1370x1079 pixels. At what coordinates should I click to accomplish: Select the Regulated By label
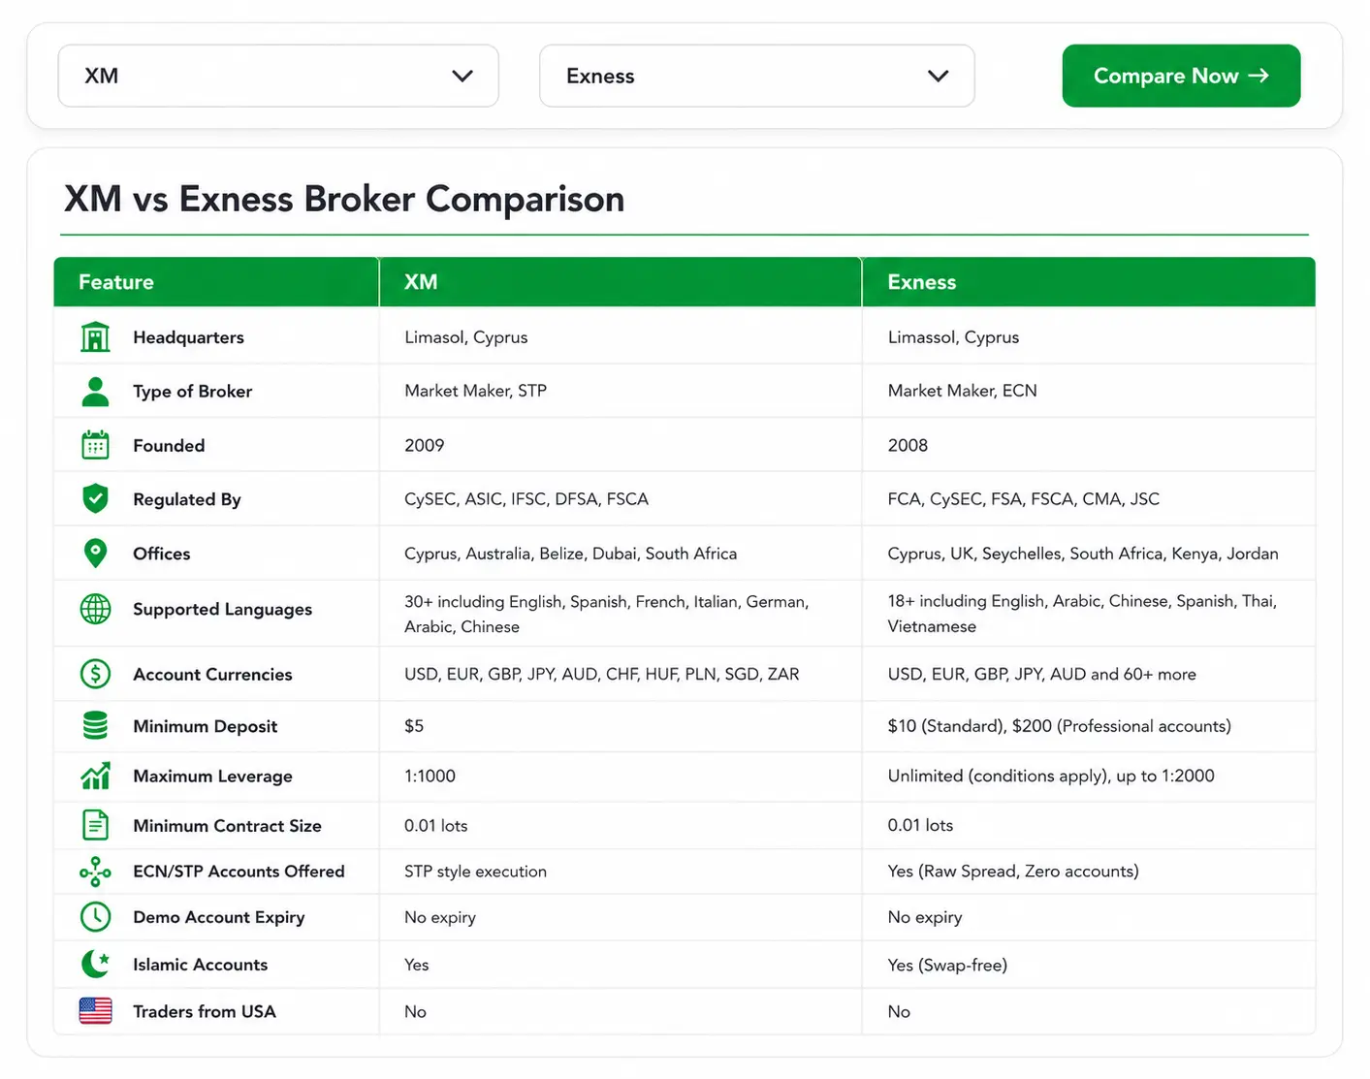186,499
